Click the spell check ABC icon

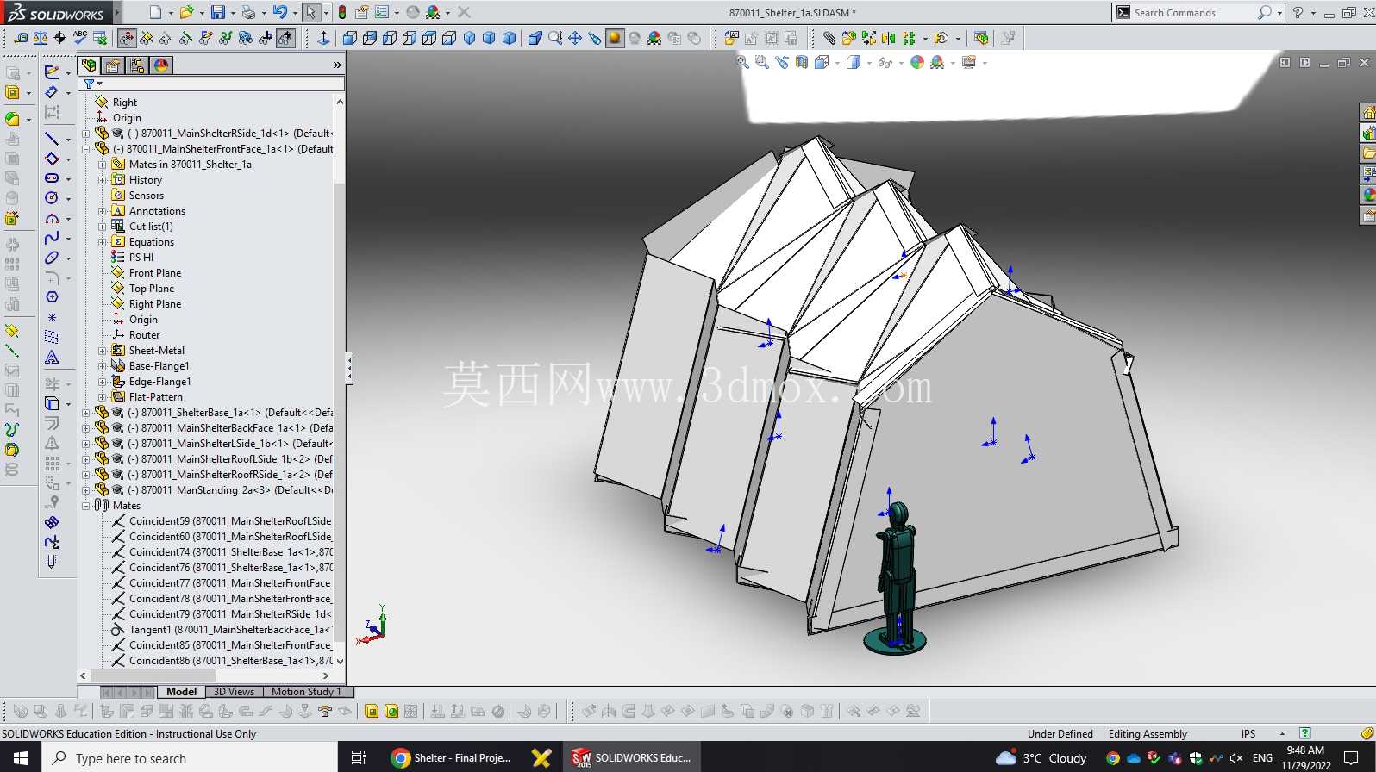point(80,38)
